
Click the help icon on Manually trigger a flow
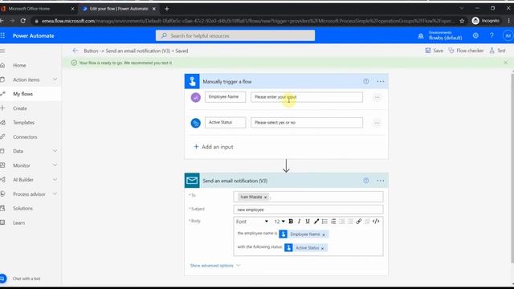point(366,82)
